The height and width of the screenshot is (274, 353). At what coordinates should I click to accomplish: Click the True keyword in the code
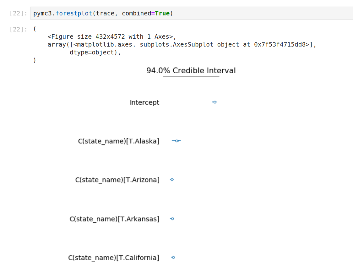162,13
